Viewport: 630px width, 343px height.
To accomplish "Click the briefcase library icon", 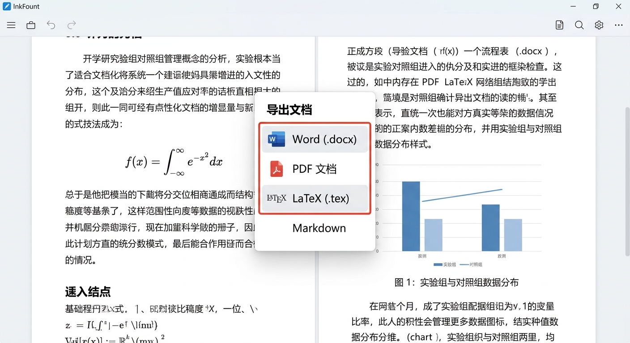I will point(31,25).
